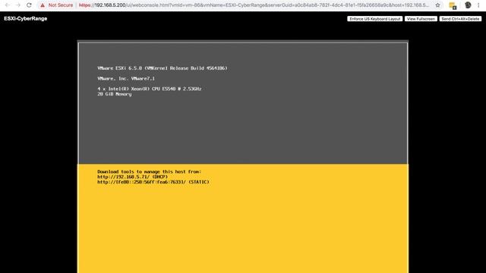The width and height of the screenshot is (486, 273).
Task: Click the address bar URL
Action: (254, 5)
